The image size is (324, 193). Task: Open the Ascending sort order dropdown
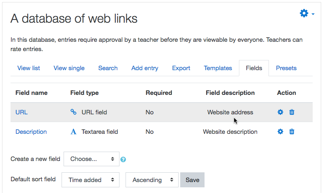coord(152,180)
